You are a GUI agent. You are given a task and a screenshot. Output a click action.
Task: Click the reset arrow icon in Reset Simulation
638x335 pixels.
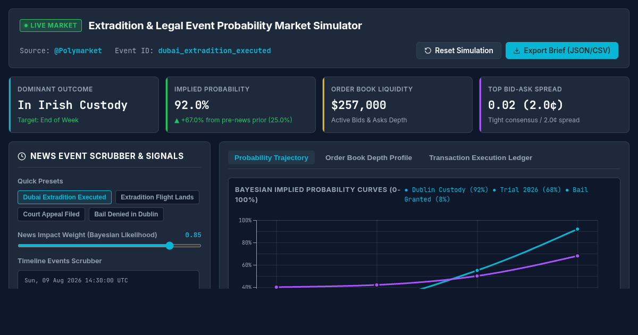pos(428,51)
